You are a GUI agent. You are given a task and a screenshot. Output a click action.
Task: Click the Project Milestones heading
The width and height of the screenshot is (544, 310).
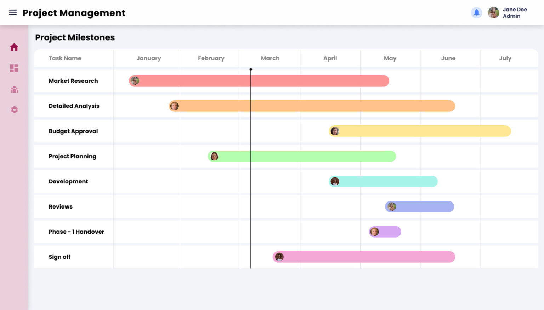tap(75, 37)
